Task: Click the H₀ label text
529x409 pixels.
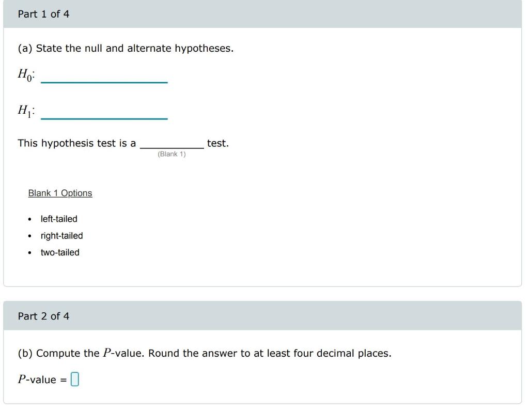Action: [24, 75]
